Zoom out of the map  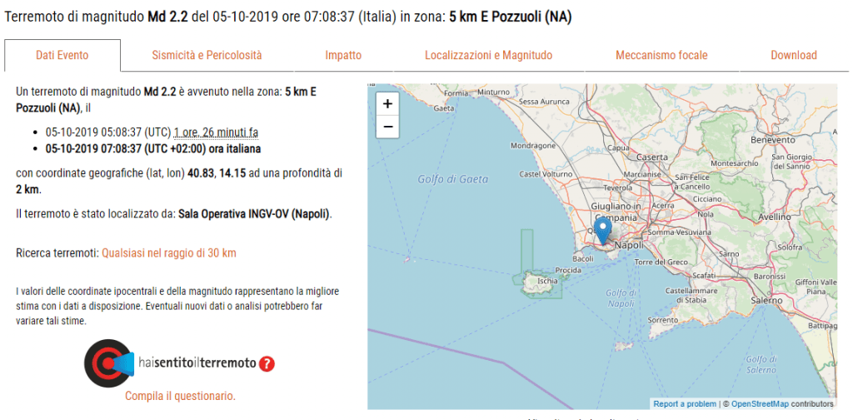pos(388,127)
